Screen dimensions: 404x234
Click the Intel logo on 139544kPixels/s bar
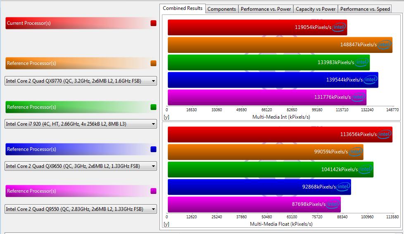[x=370, y=80]
